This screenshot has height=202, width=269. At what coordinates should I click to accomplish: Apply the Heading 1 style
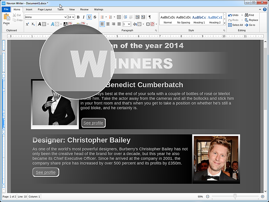tap(199, 20)
